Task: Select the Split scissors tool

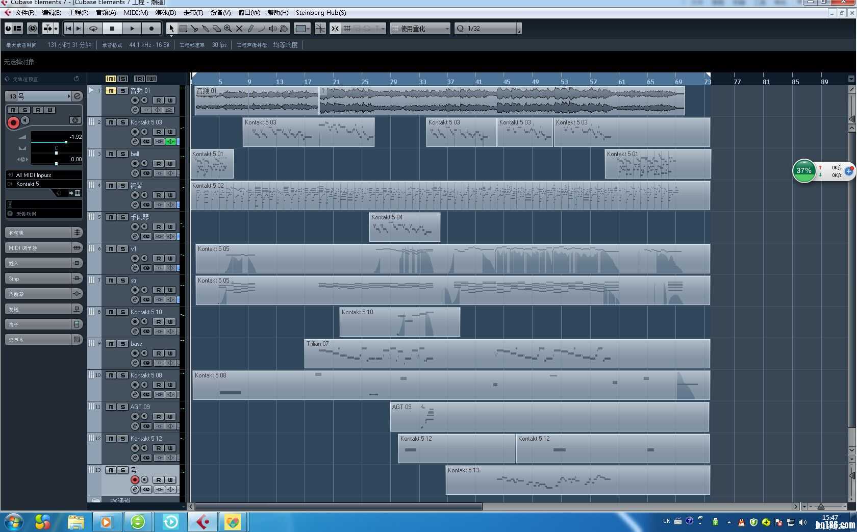Action: pos(195,29)
